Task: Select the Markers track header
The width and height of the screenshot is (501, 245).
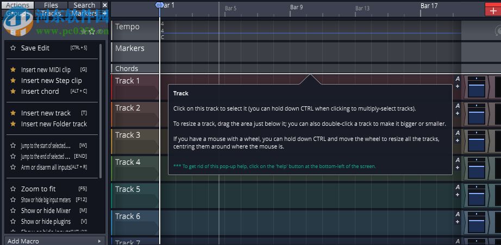Action: point(135,52)
